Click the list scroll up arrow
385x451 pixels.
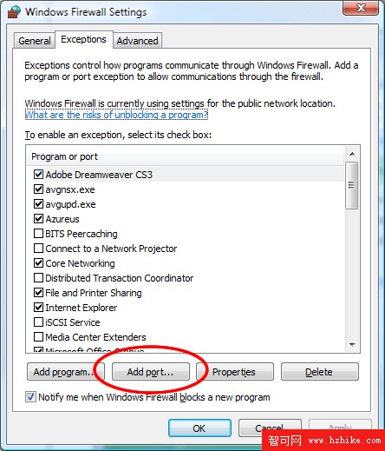pyautogui.click(x=352, y=154)
